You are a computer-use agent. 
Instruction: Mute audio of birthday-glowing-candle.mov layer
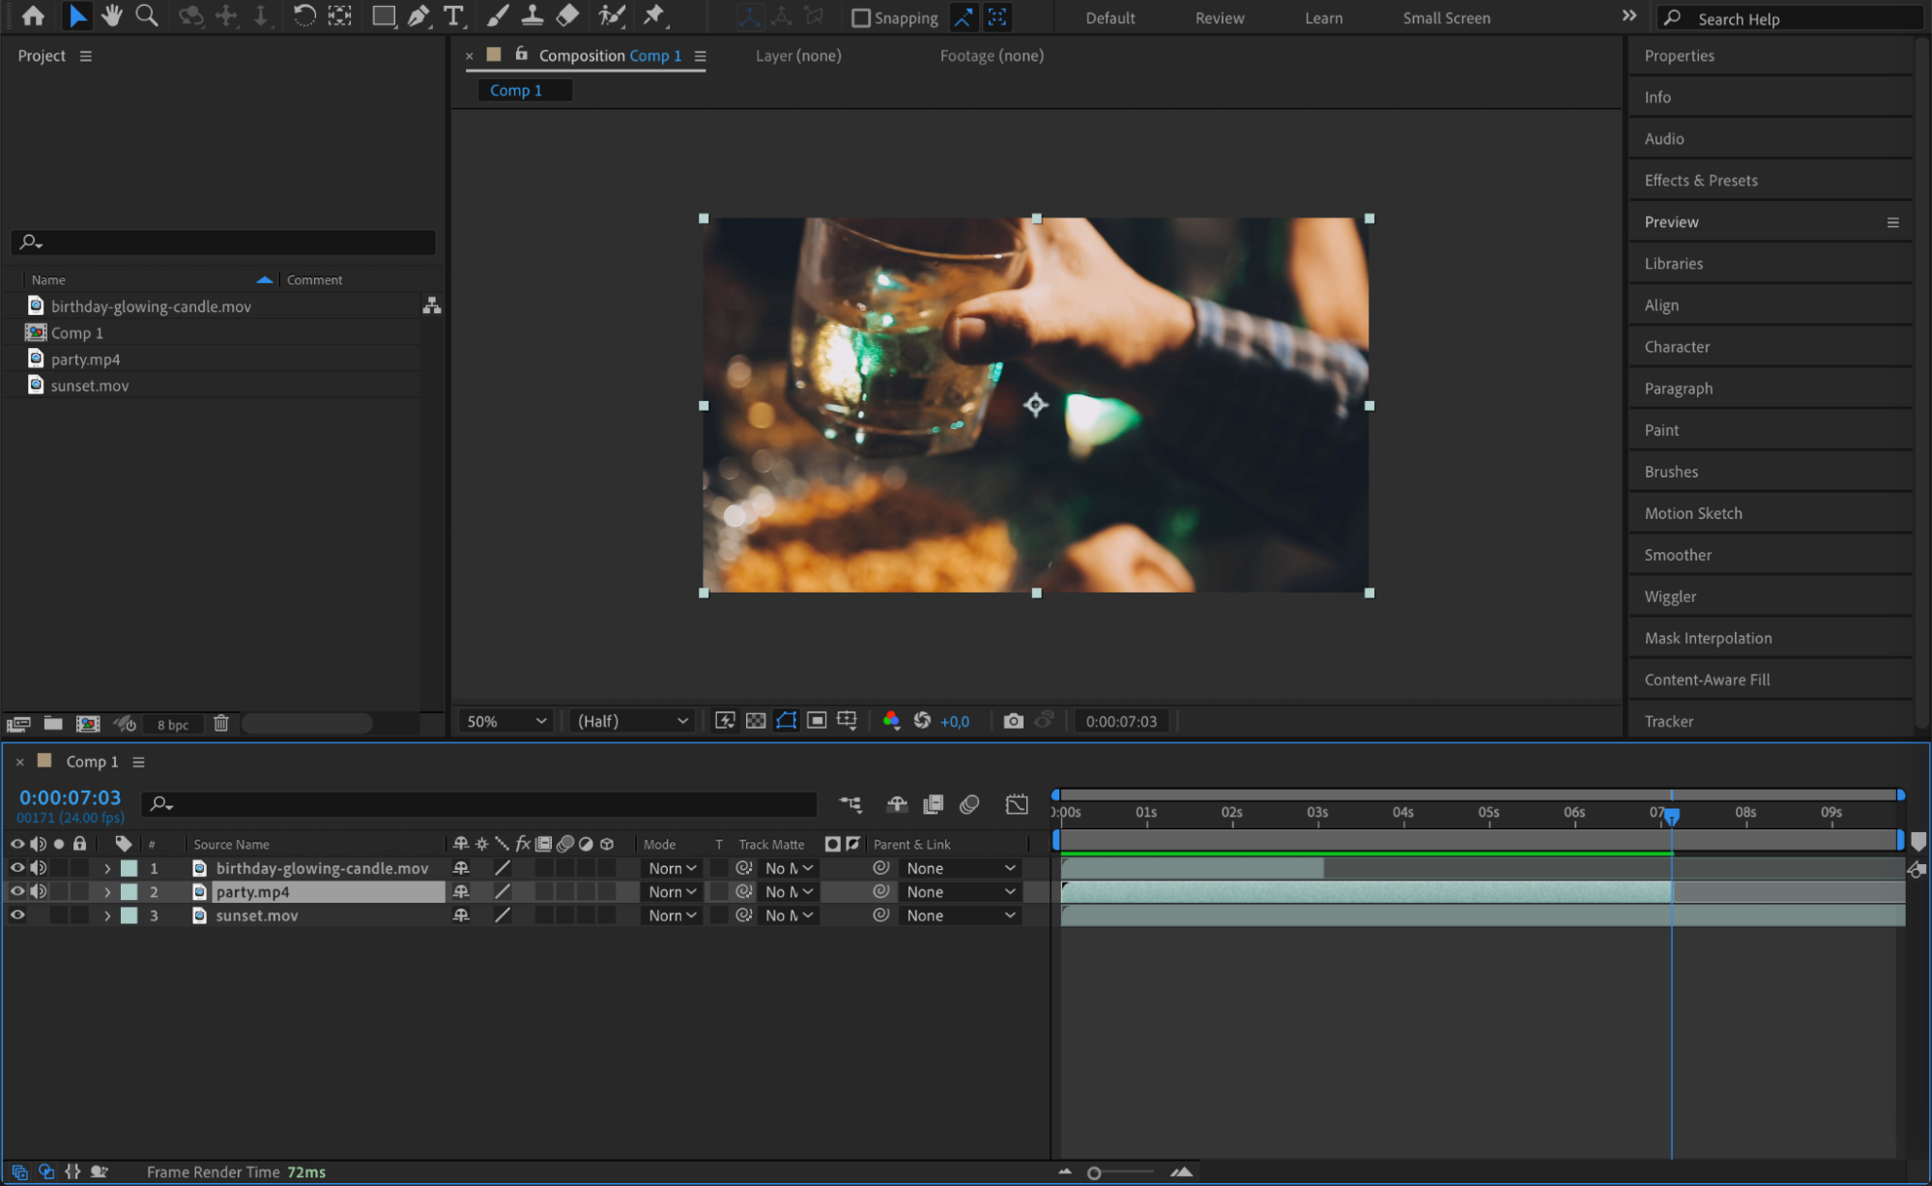pyautogui.click(x=39, y=868)
